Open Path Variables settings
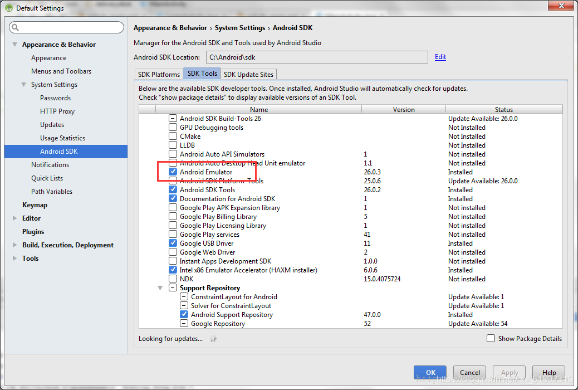Image resolution: width=578 pixels, height=390 pixels. [52, 192]
